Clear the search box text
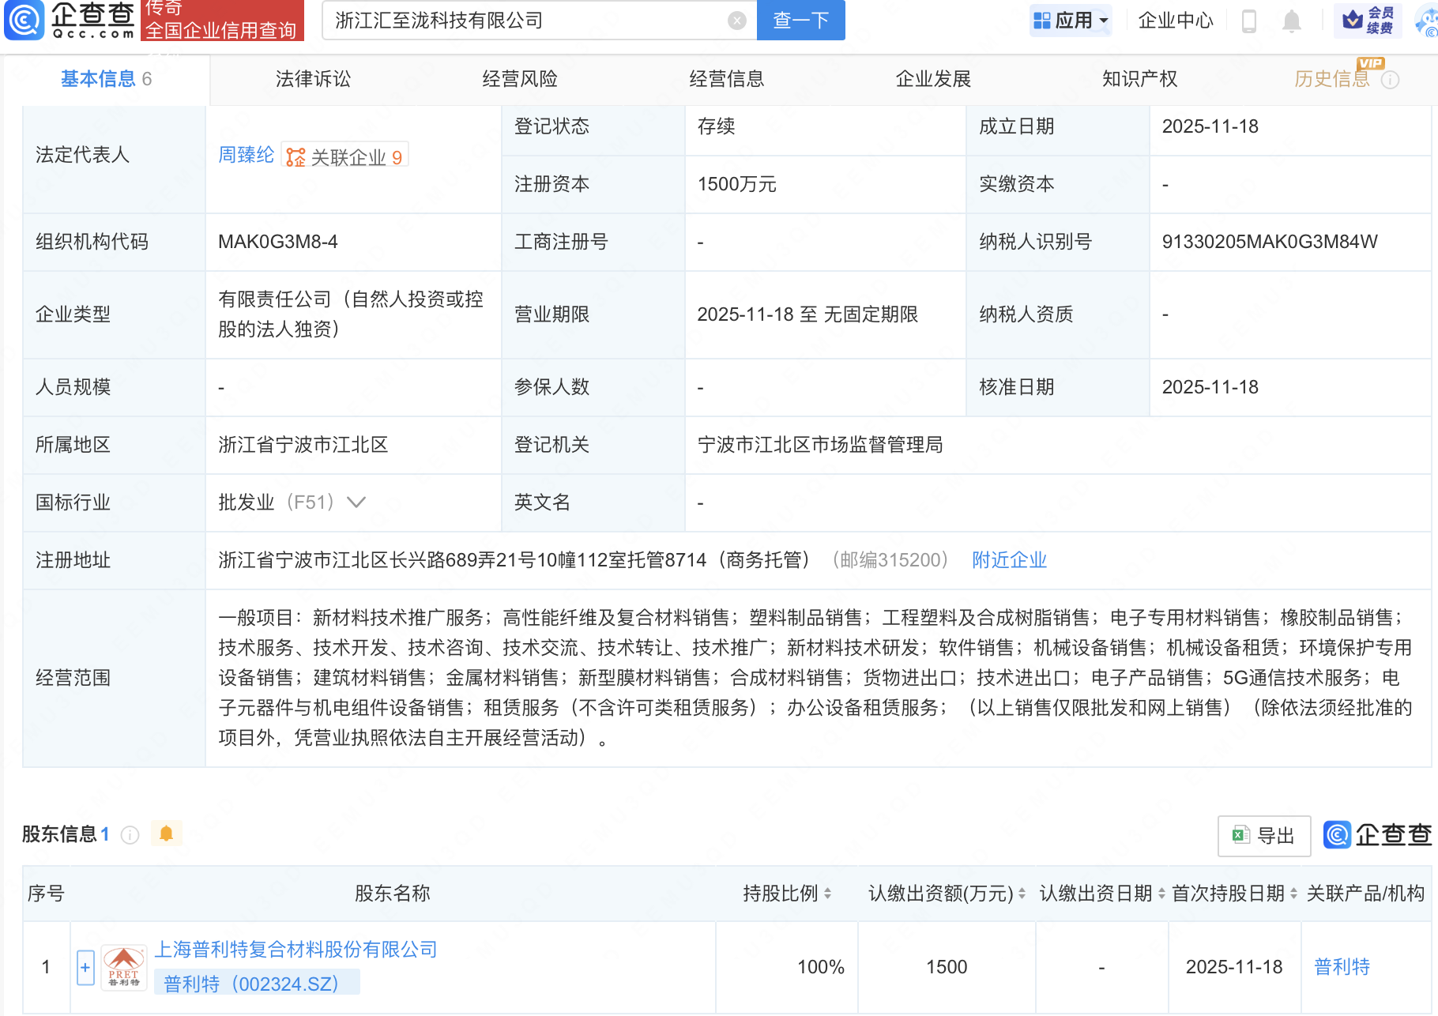This screenshot has width=1438, height=1016. pos(736,21)
